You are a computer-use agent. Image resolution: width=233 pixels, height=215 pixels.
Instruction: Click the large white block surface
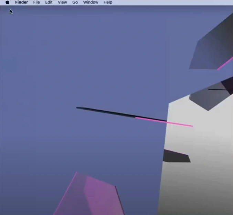point(200,179)
